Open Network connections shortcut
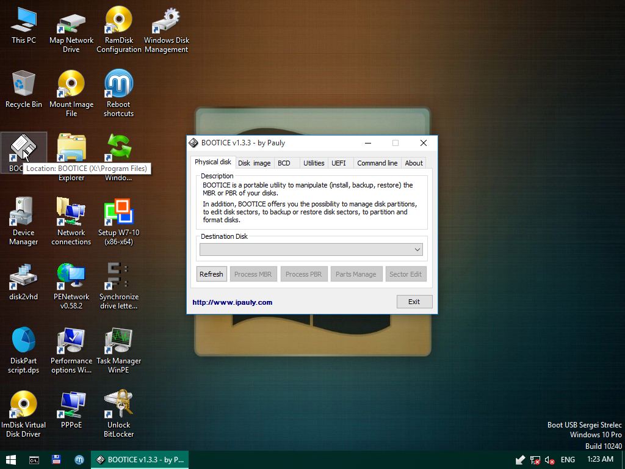625x469 pixels. (x=71, y=221)
